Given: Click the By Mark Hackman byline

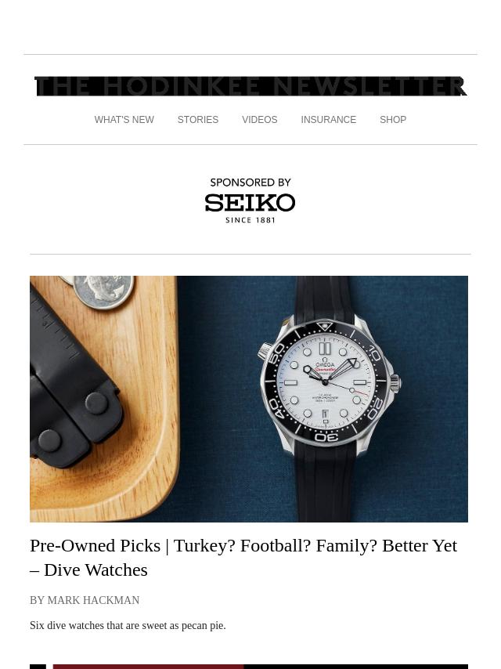Looking at the screenshot, I should tap(85, 600).
